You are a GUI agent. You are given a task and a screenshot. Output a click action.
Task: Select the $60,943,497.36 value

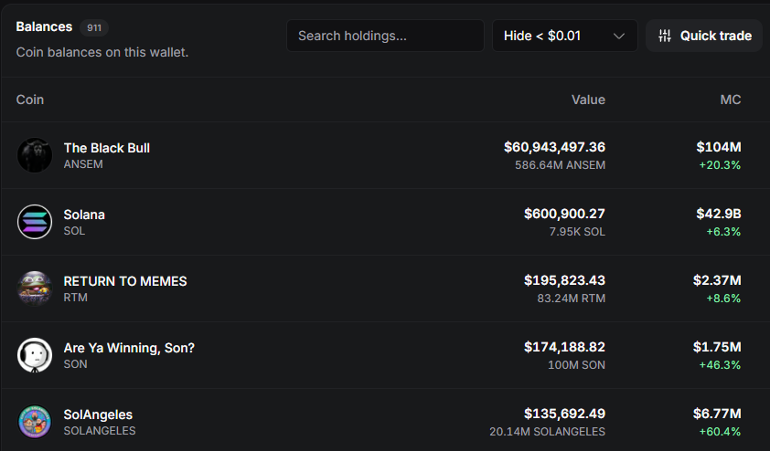554,147
